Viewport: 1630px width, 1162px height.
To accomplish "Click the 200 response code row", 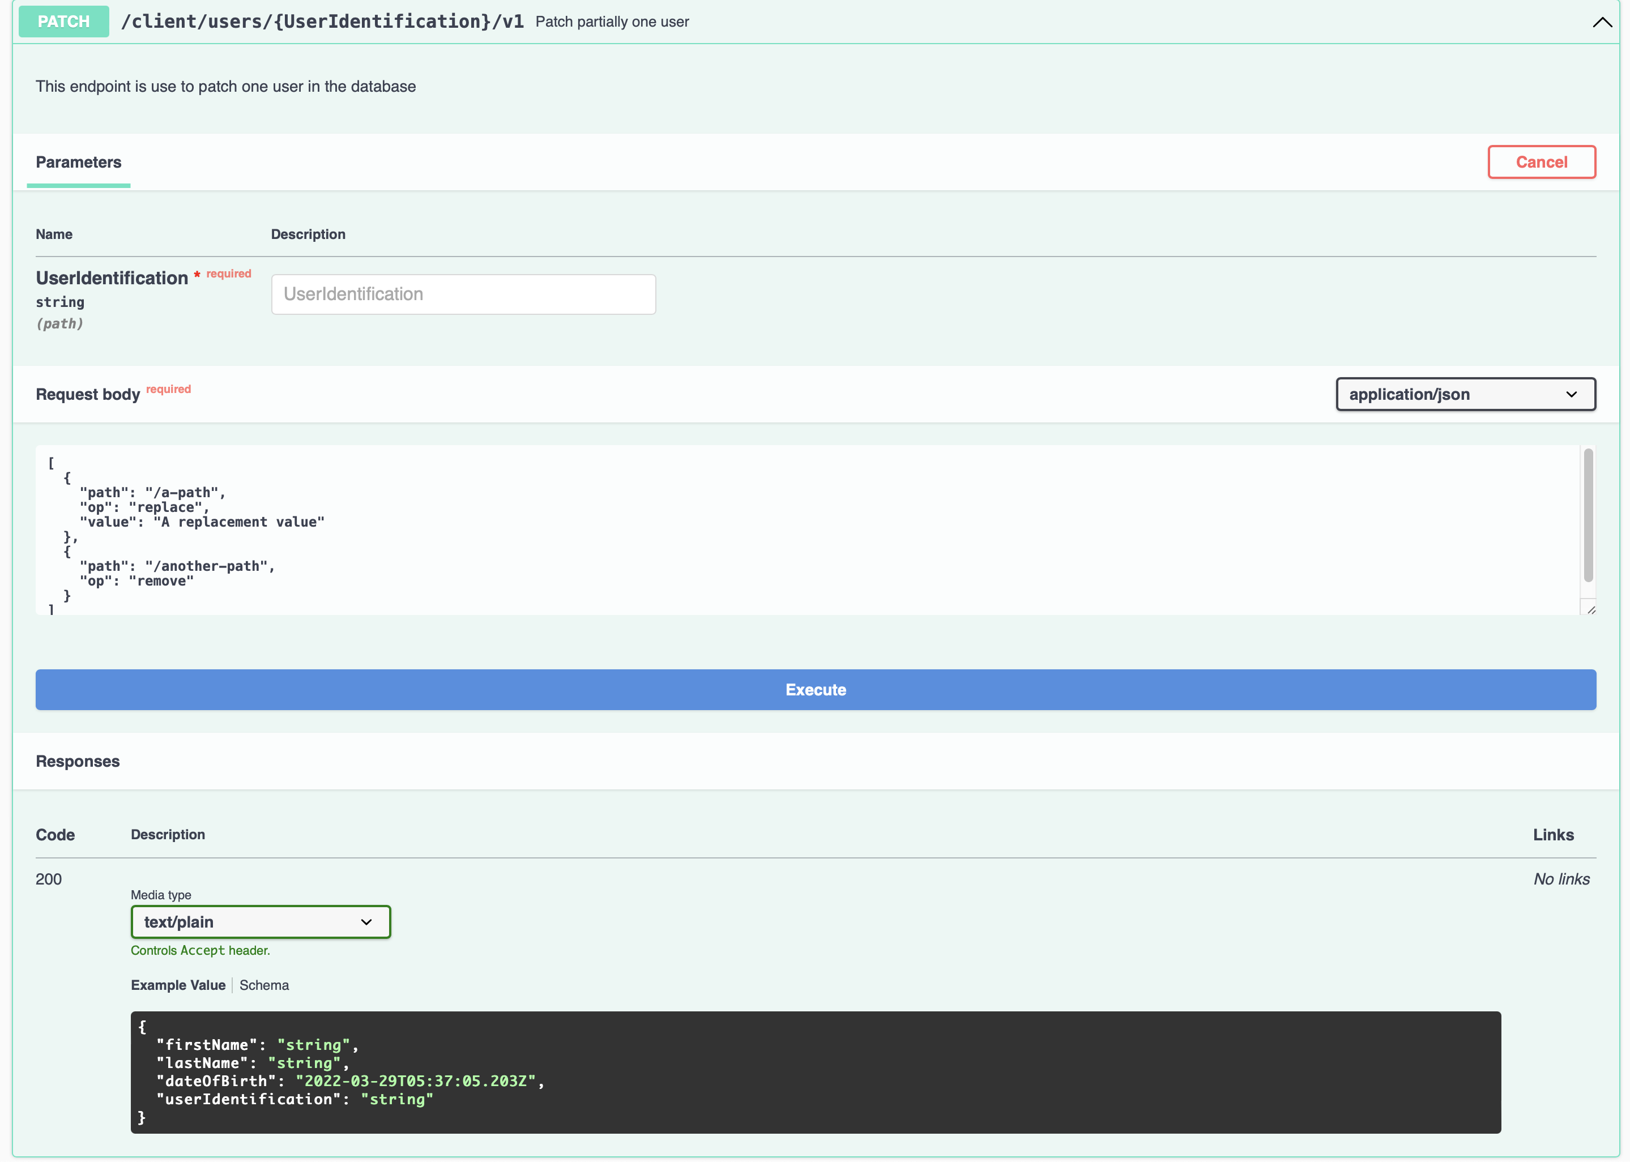I will (x=49, y=879).
